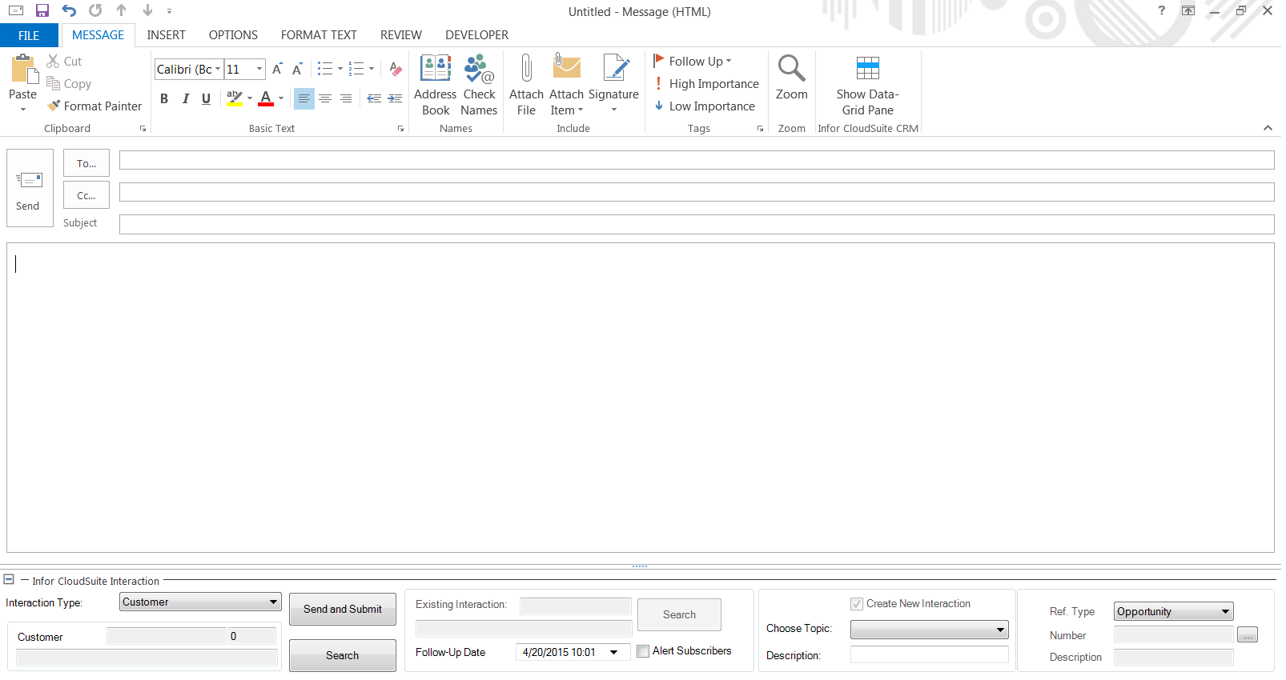The width and height of the screenshot is (1286, 680).
Task: Click the Format Painter brush
Action: coord(54,106)
